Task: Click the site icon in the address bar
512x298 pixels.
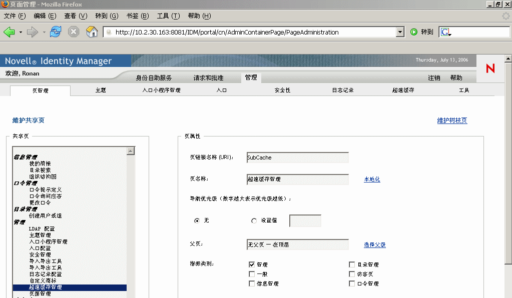Action: tap(108, 31)
